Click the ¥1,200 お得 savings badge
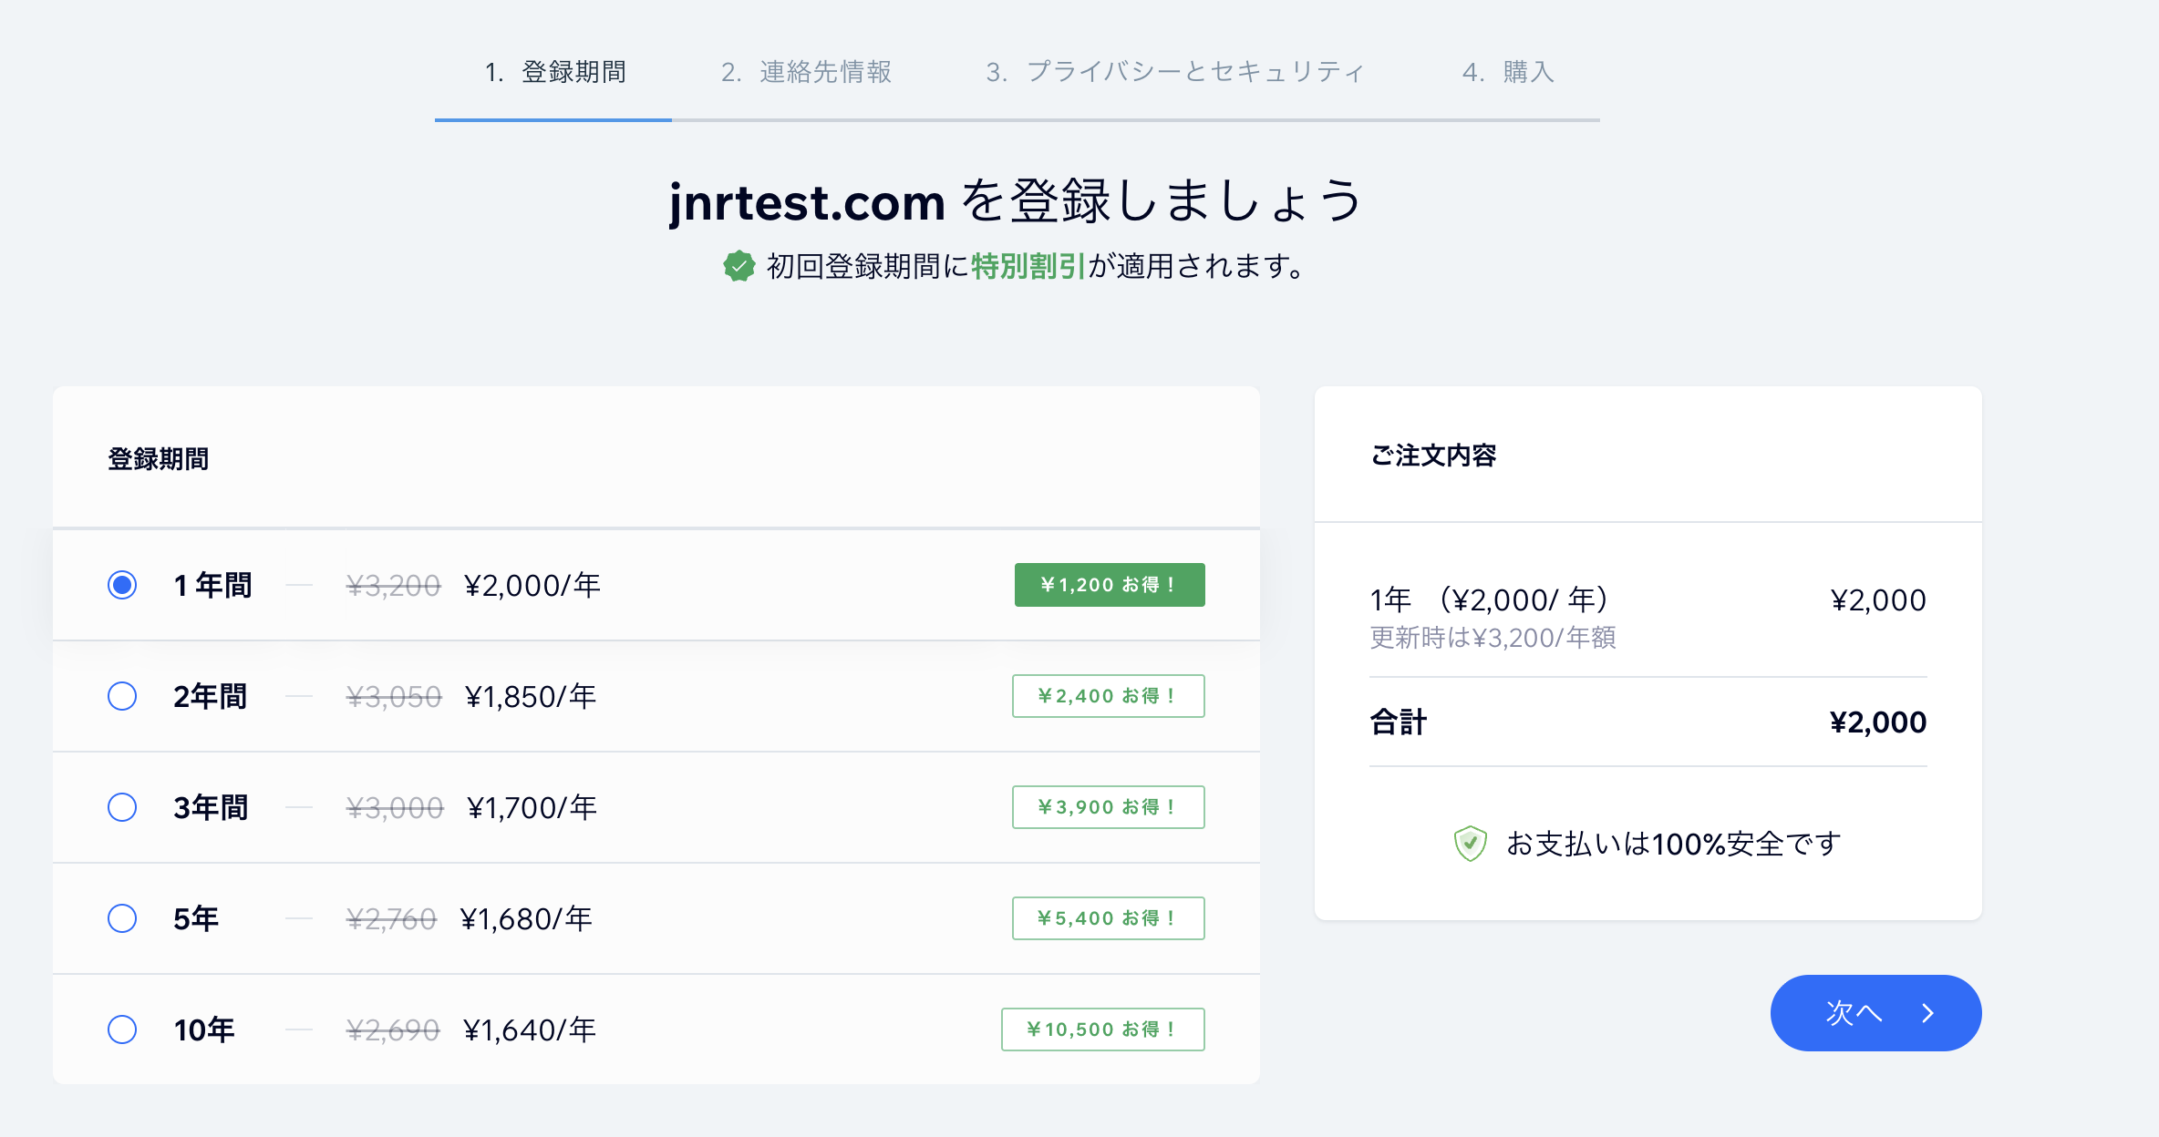Image resolution: width=2159 pixels, height=1137 pixels. [1110, 585]
